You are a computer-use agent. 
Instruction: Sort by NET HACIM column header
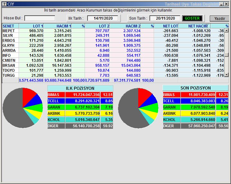pos(195,26)
